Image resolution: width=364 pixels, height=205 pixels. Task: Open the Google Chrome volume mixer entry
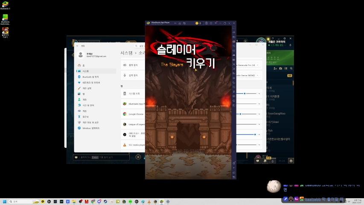click(134, 114)
